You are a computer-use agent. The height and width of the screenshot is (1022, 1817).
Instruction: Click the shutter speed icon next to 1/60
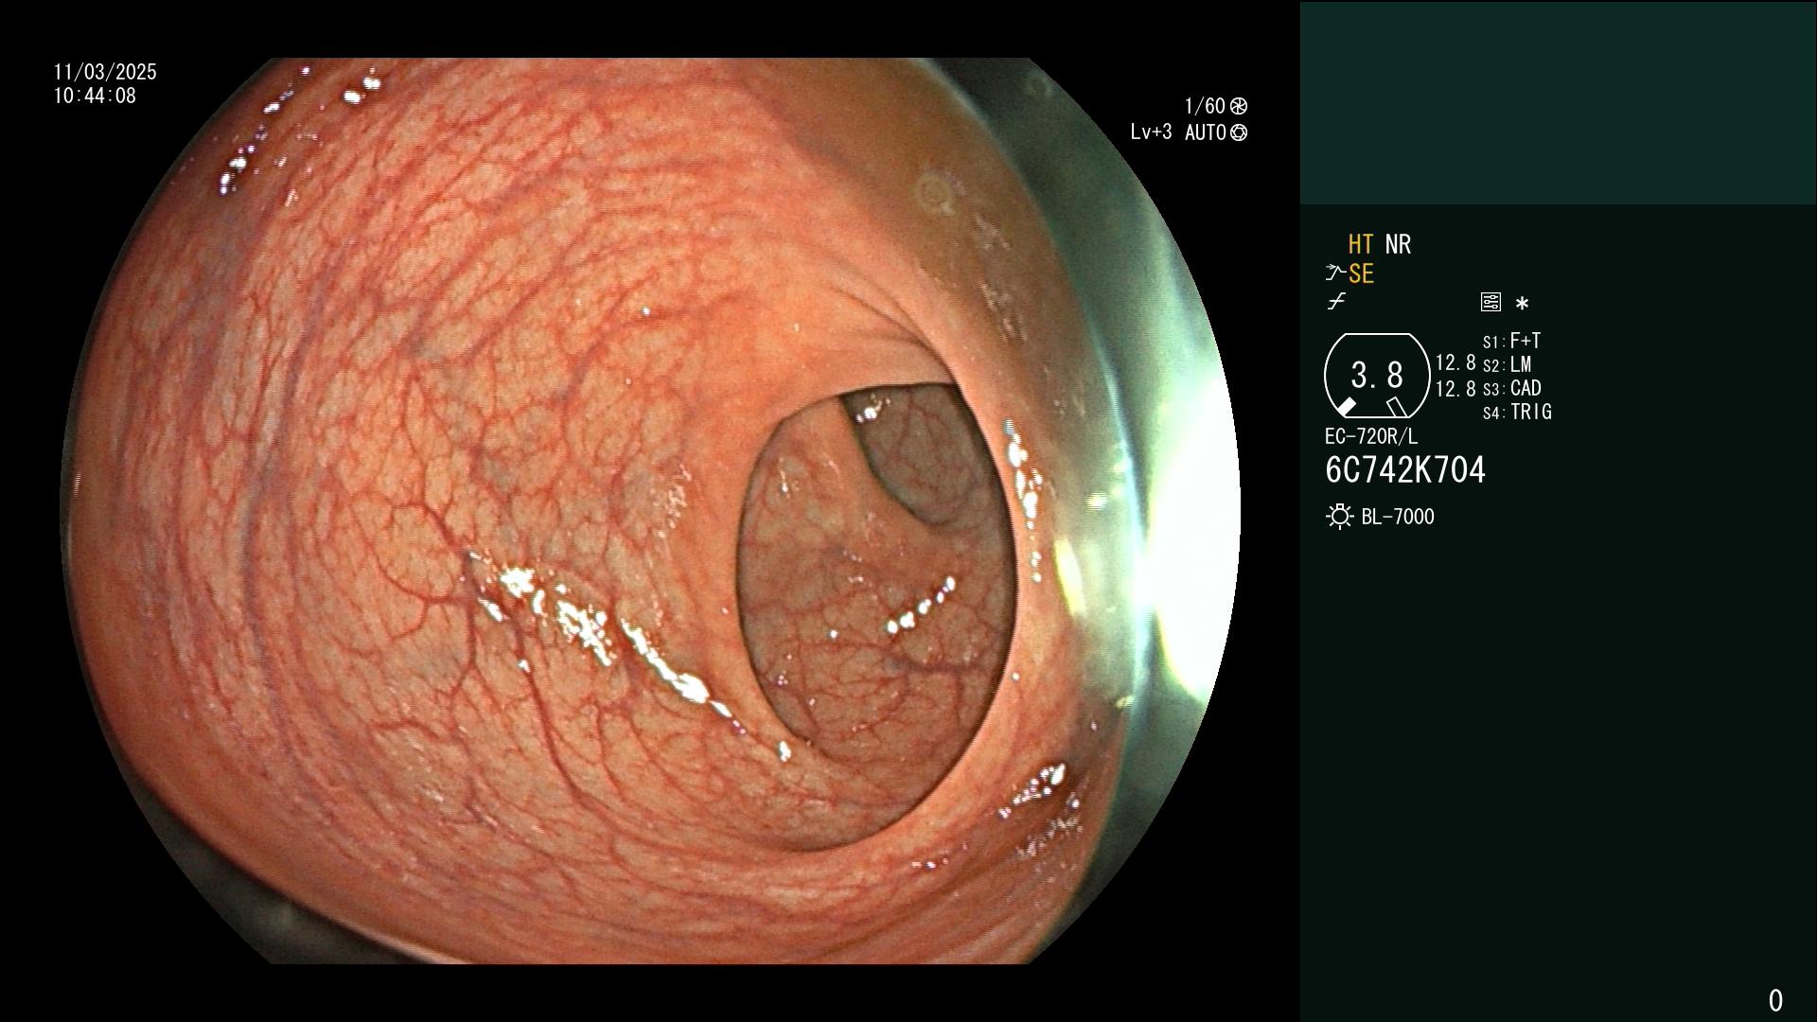click(1239, 106)
